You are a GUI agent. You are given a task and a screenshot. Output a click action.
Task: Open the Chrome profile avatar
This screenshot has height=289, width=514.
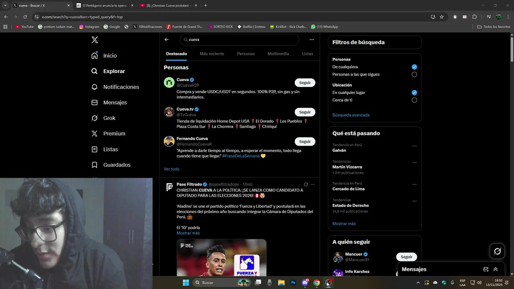[x=498, y=17]
